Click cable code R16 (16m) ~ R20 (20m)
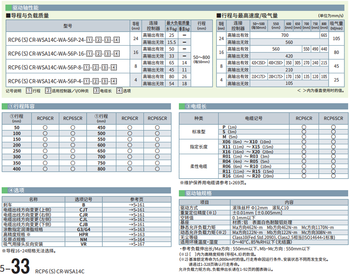The image size is (349, 275). [248, 176]
